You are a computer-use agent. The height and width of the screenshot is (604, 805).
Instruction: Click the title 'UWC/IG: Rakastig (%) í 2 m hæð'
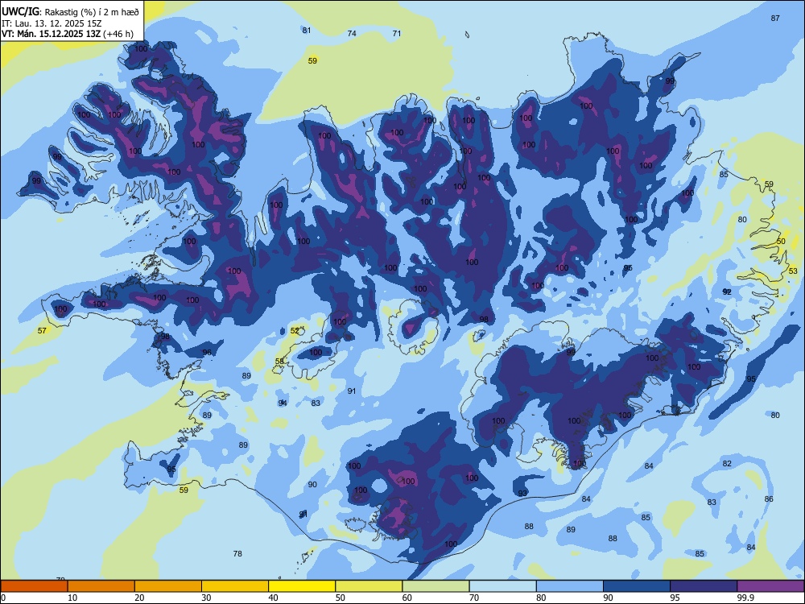pyautogui.click(x=70, y=12)
